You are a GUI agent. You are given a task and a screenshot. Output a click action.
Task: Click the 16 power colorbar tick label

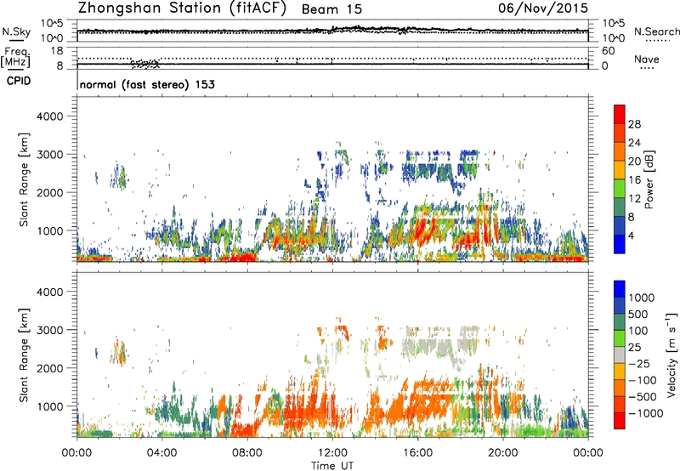[634, 180]
